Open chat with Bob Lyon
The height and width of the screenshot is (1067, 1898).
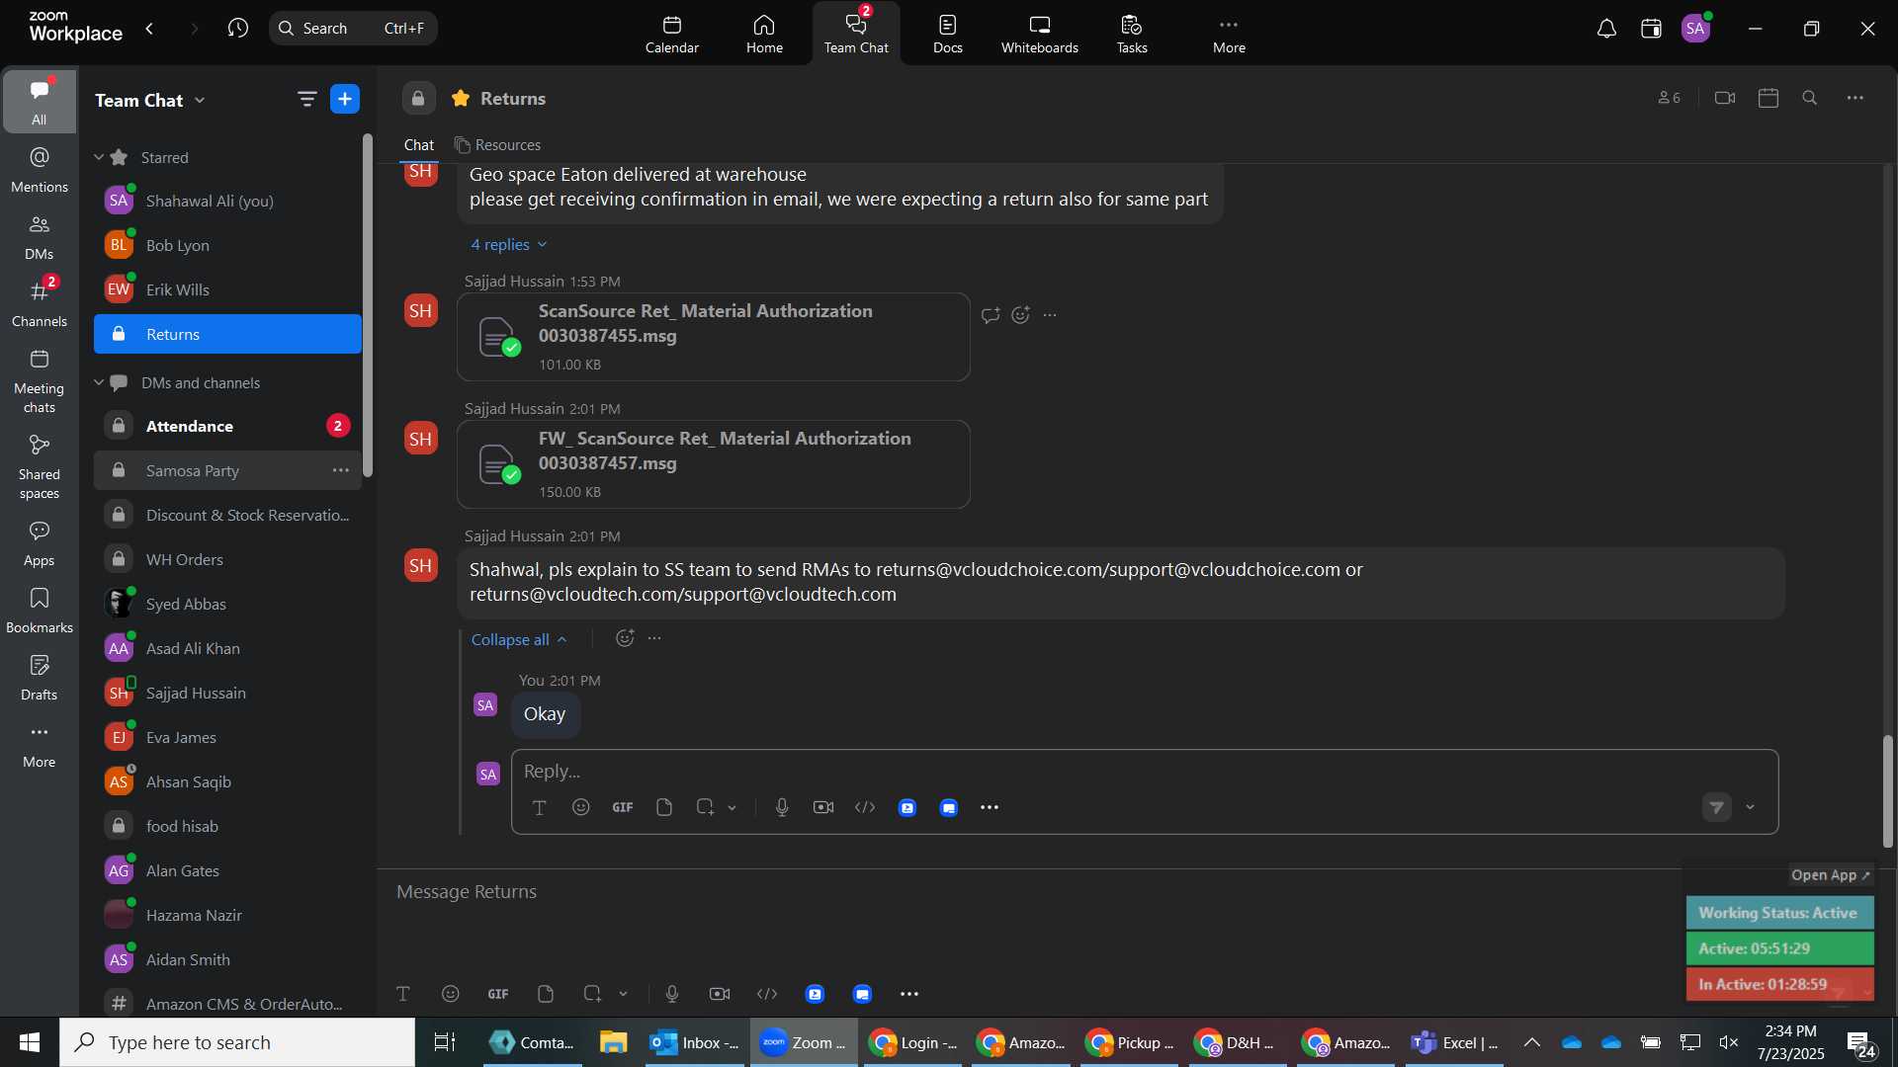227,245
